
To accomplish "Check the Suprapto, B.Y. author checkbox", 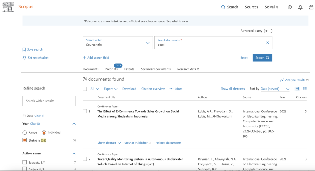I will [x=25, y=162].
